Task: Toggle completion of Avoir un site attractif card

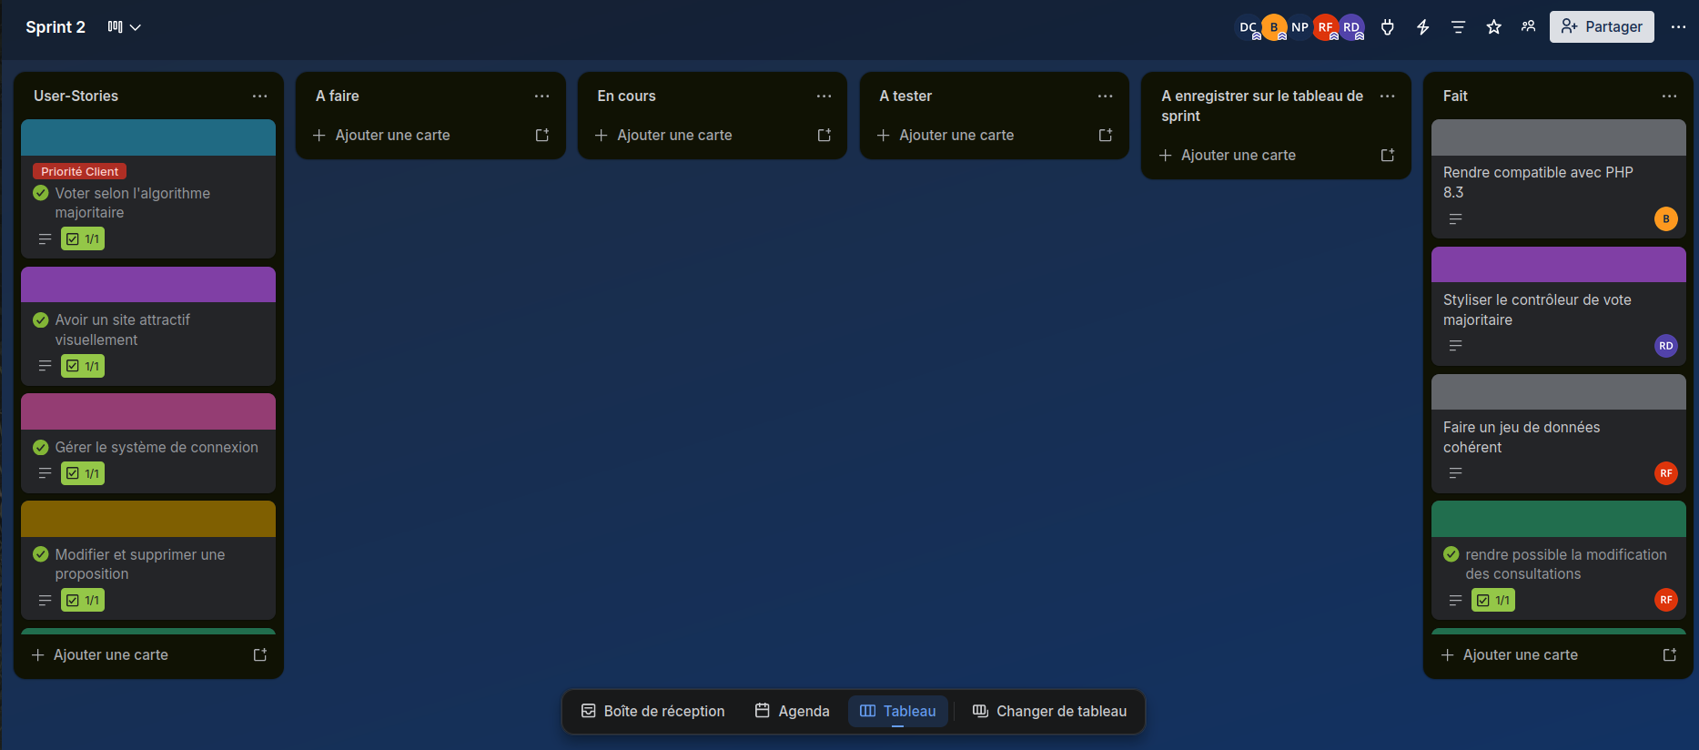Action: (41, 319)
